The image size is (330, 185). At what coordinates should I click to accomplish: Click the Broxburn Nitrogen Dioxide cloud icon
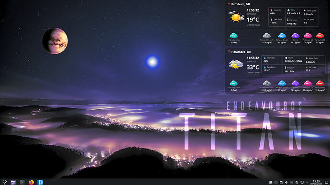pos(282,35)
